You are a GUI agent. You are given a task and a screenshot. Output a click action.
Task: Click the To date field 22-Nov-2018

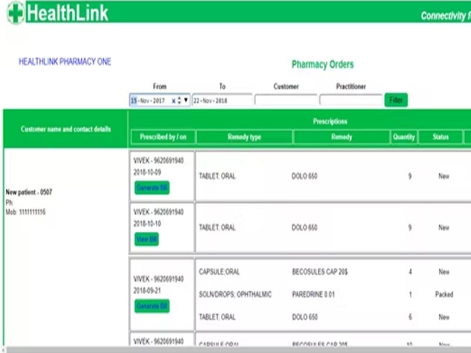(222, 101)
